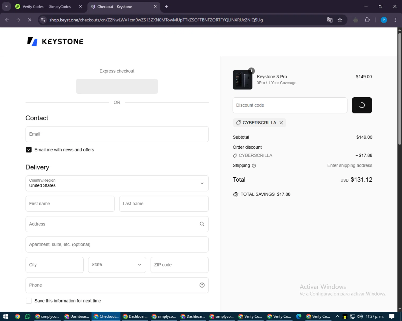Click the Apartment, suite, etc. field

click(x=117, y=244)
